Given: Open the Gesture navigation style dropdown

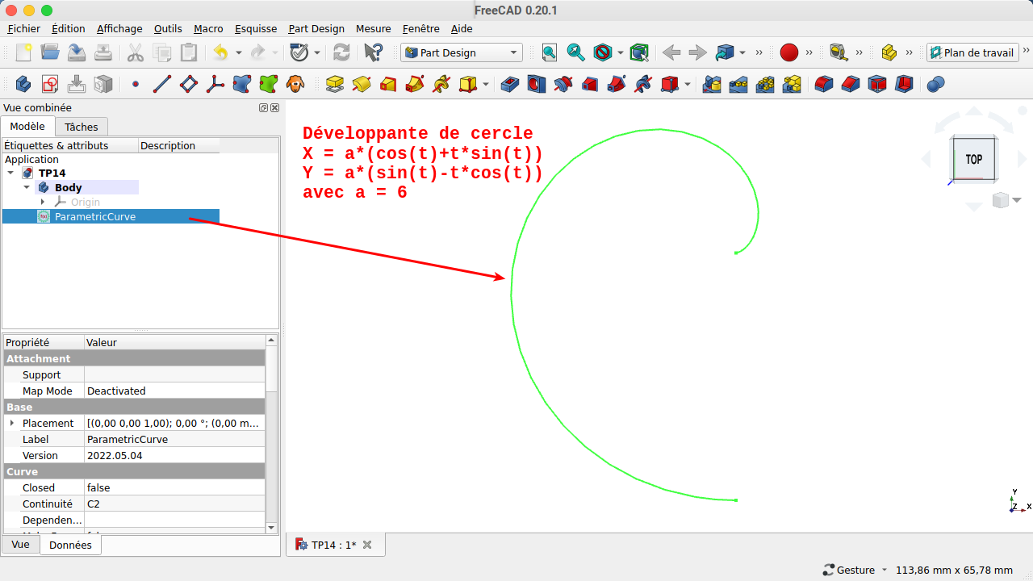Looking at the screenshot, I should point(855,570).
